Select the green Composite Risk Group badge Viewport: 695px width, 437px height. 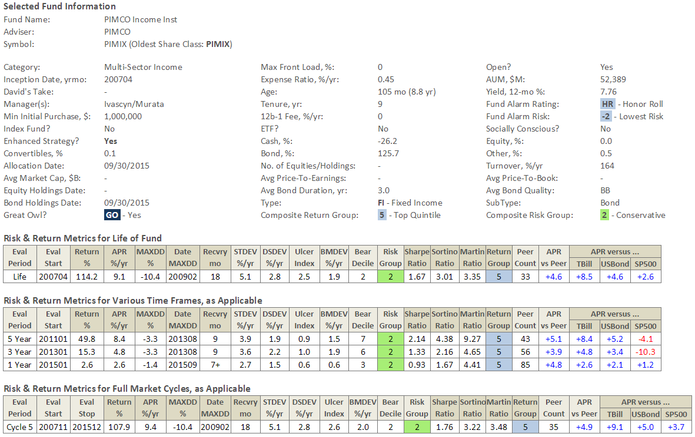point(604,215)
